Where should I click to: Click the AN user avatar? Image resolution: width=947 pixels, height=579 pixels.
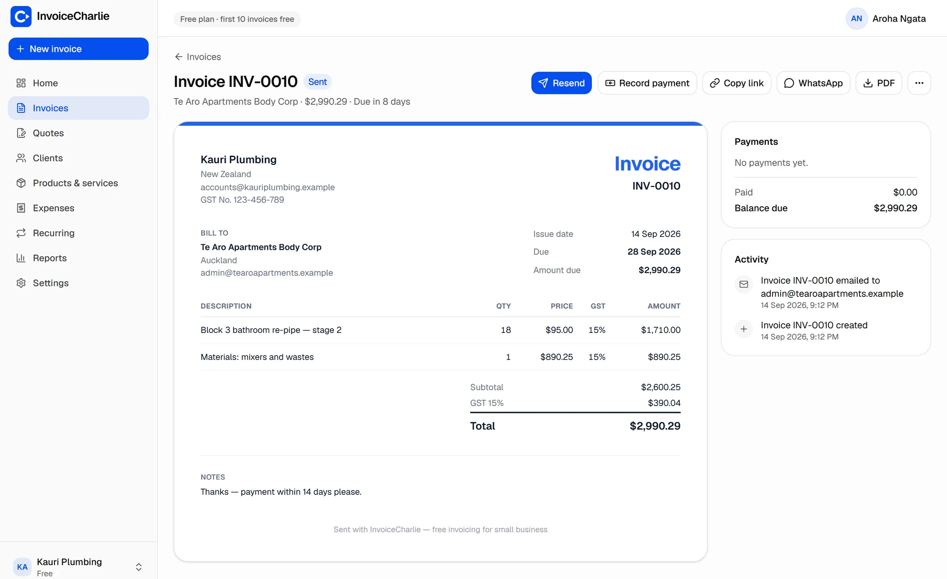coord(856,18)
